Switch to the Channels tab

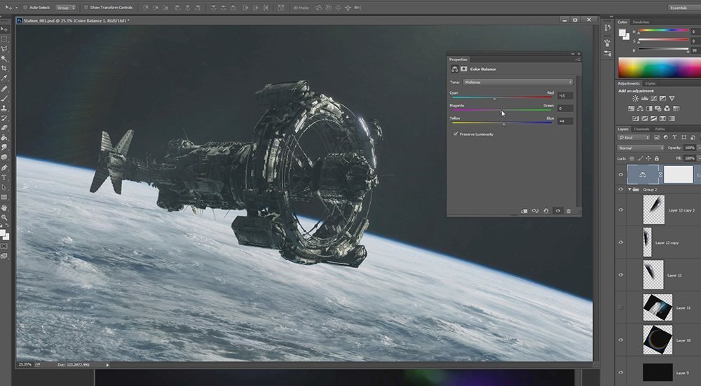[641, 129]
